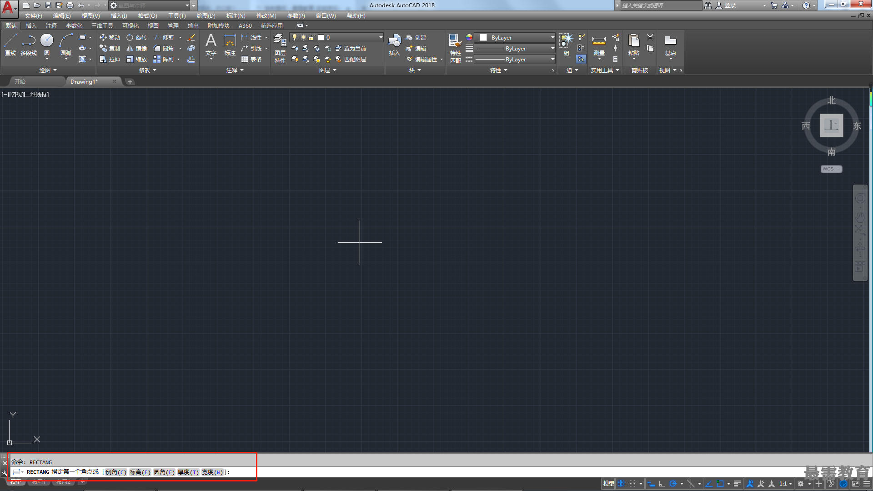Click 匹配图层 button

[x=350, y=59]
